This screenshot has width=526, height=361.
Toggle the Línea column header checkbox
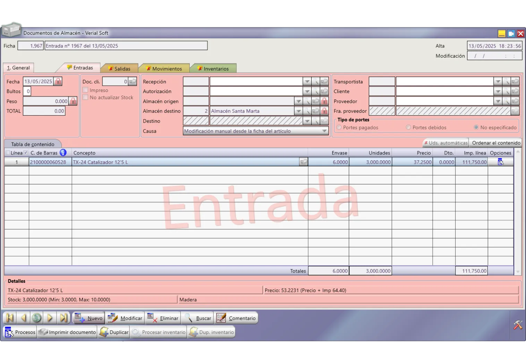(8, 153)
